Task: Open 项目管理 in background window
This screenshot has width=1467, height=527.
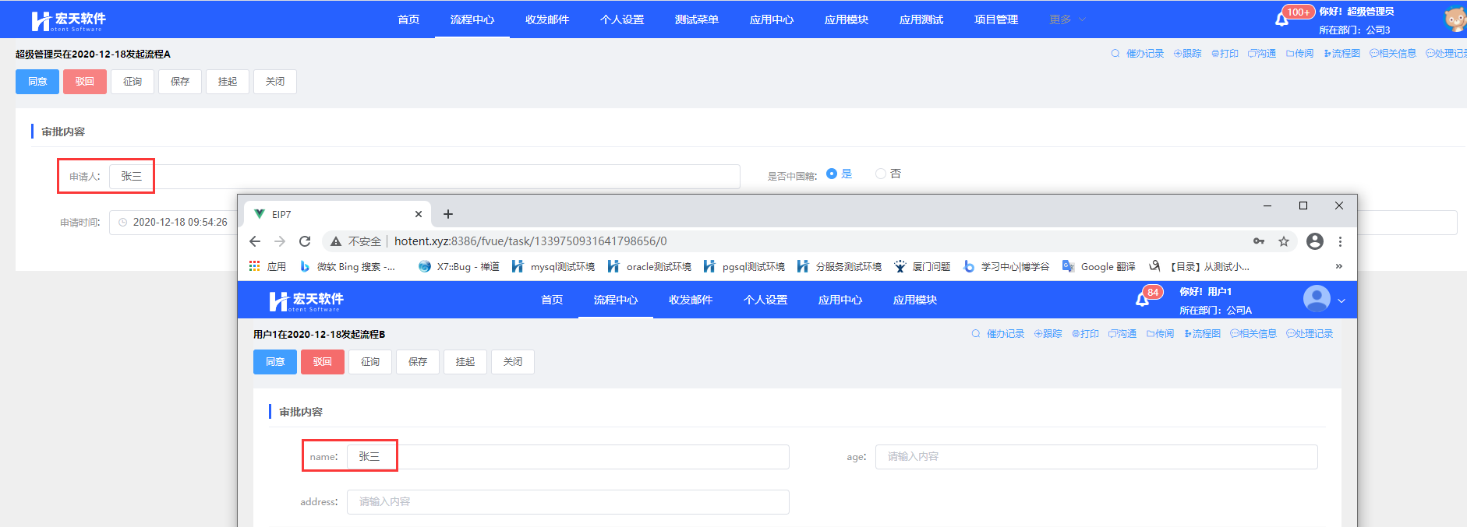Action: pyautogui.click(x=996, y=19)
